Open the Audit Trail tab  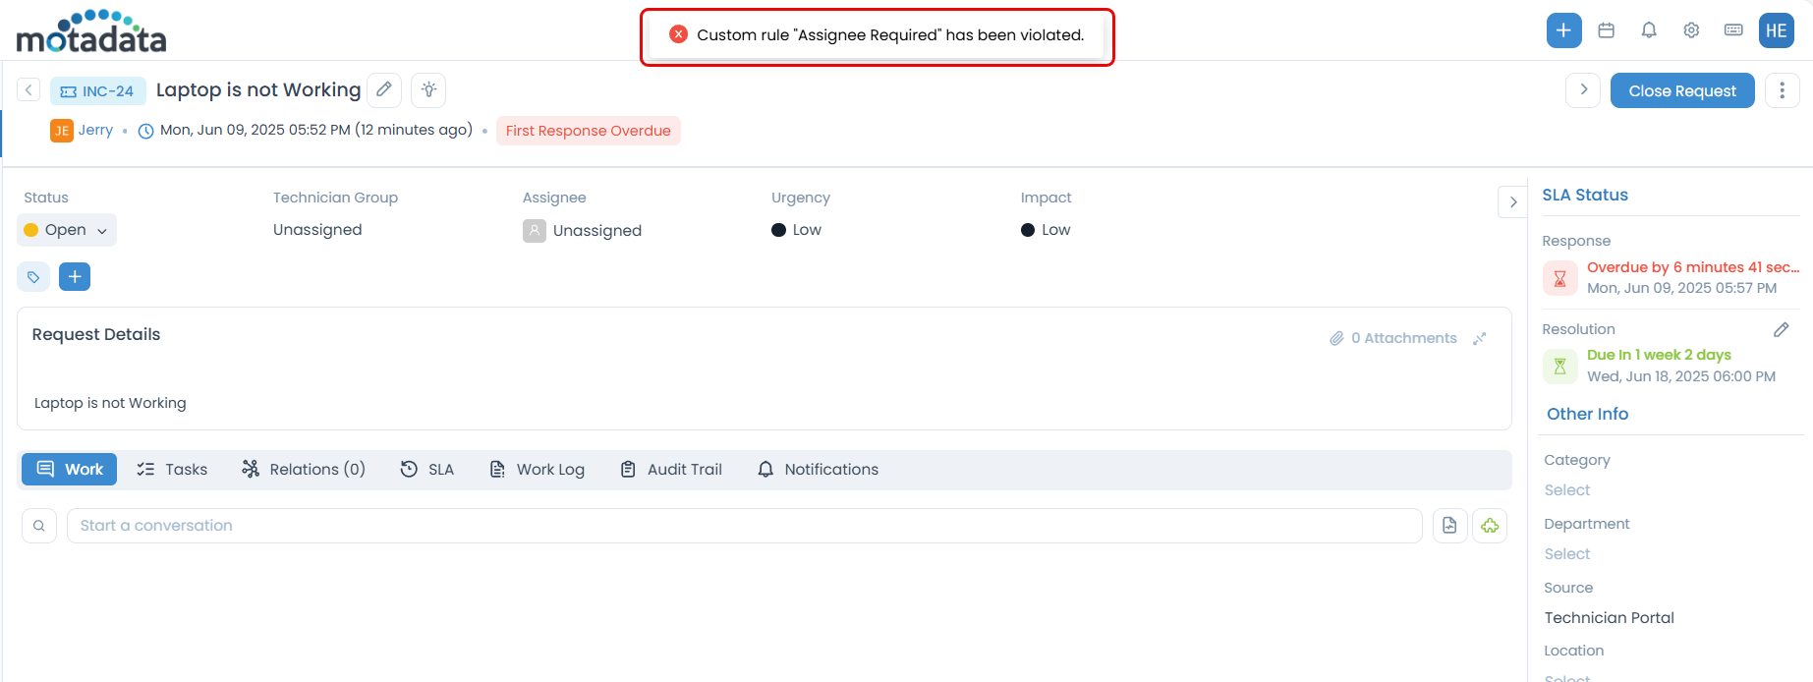pos(671,470)
